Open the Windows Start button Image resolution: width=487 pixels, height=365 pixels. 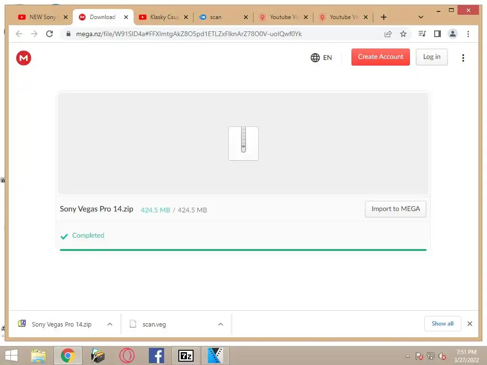tap(12, 355)
